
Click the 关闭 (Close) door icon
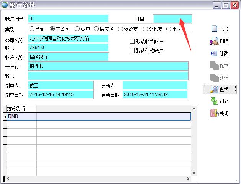point(214,113)
